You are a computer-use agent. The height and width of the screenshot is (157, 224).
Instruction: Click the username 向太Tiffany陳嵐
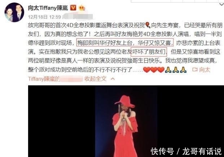48,8
